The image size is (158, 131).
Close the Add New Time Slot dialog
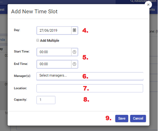click(148, 4)
